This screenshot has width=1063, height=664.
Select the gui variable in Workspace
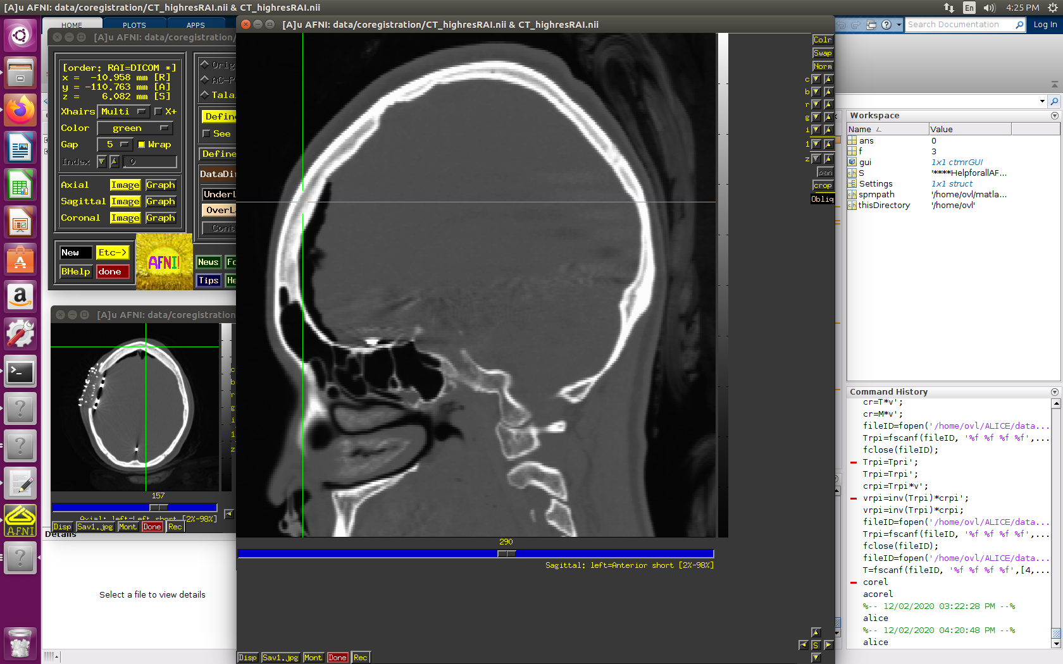[865, 162]
